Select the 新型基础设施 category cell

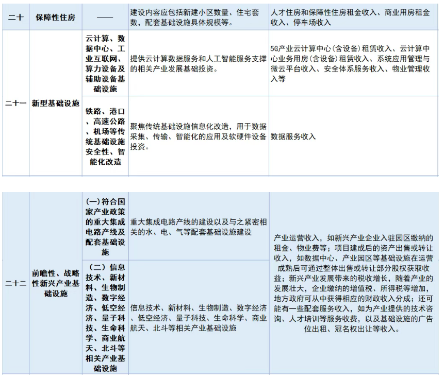click(x=56, y=103)
